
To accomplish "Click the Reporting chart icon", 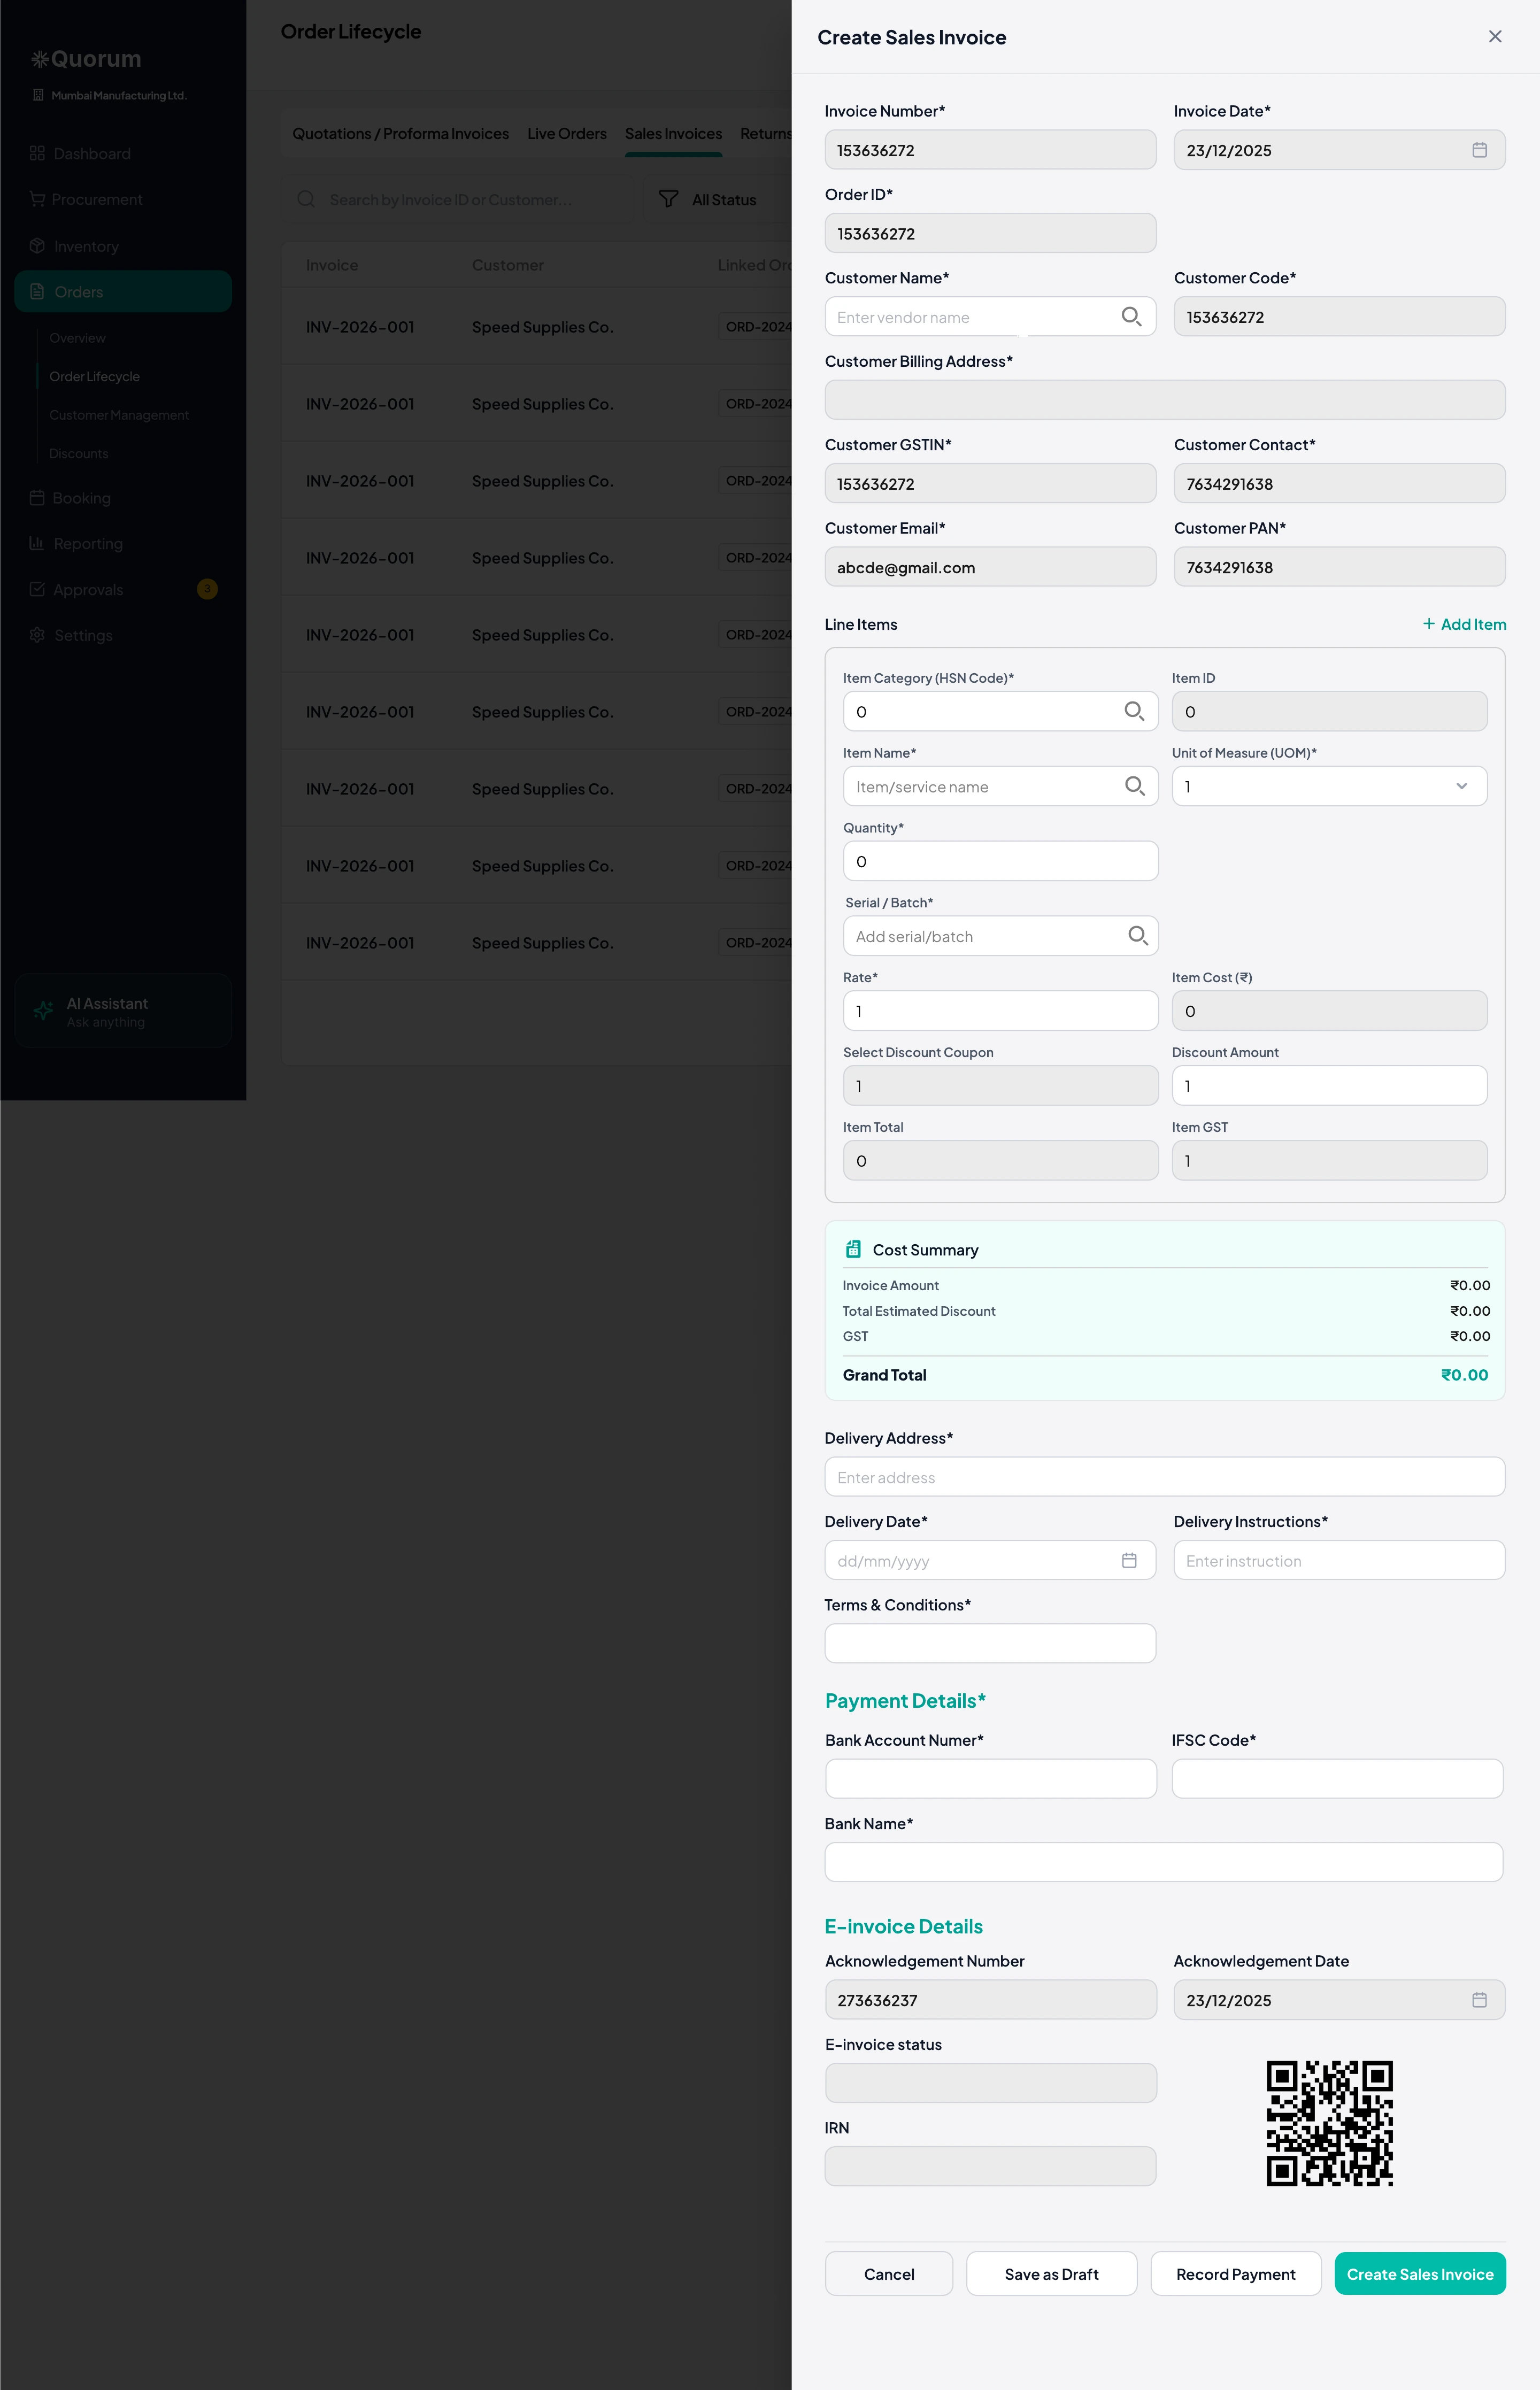I will click(37, 543).
